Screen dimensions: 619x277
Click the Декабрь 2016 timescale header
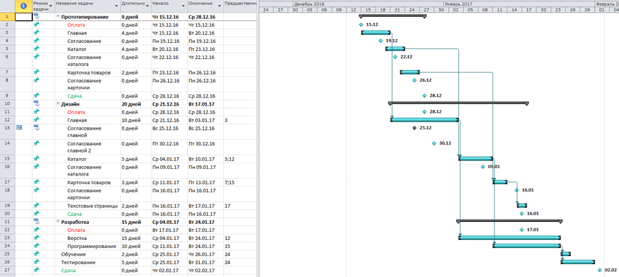click(368, 3)
